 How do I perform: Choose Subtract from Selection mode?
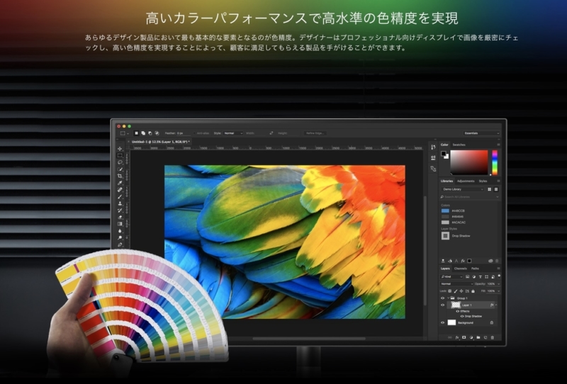[150, 133]
